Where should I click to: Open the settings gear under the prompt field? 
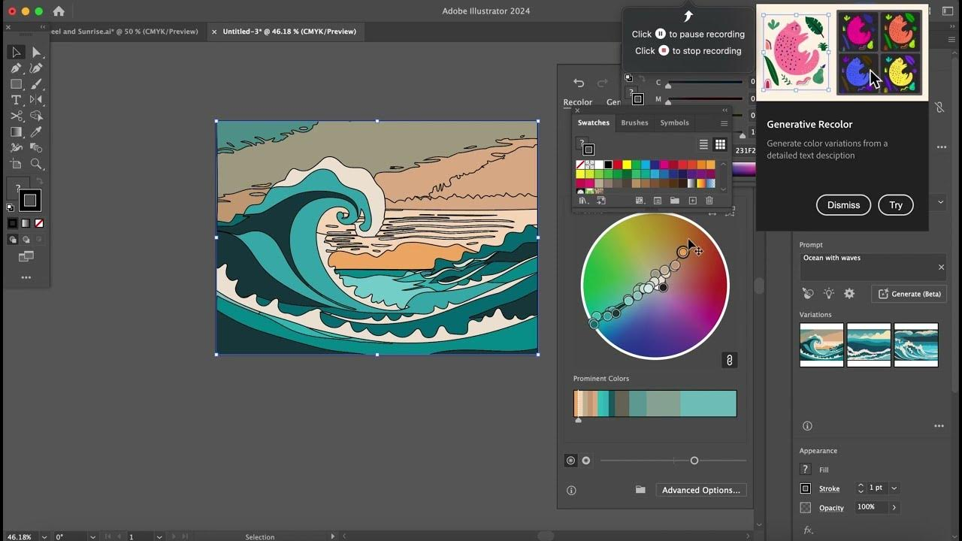[849, 293]
